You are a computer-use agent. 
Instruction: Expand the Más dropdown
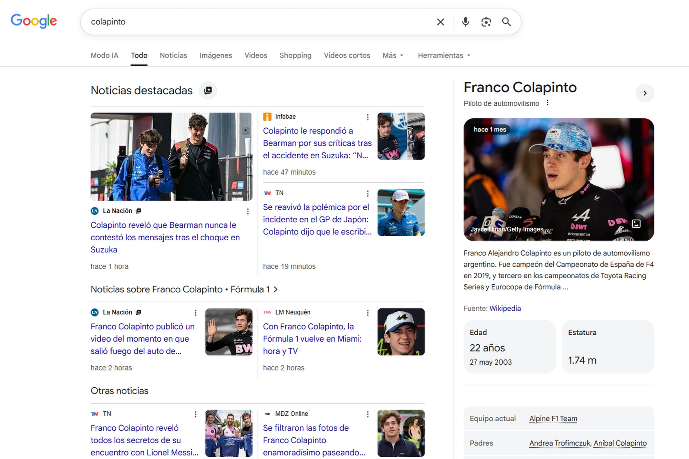pos(393,55)
